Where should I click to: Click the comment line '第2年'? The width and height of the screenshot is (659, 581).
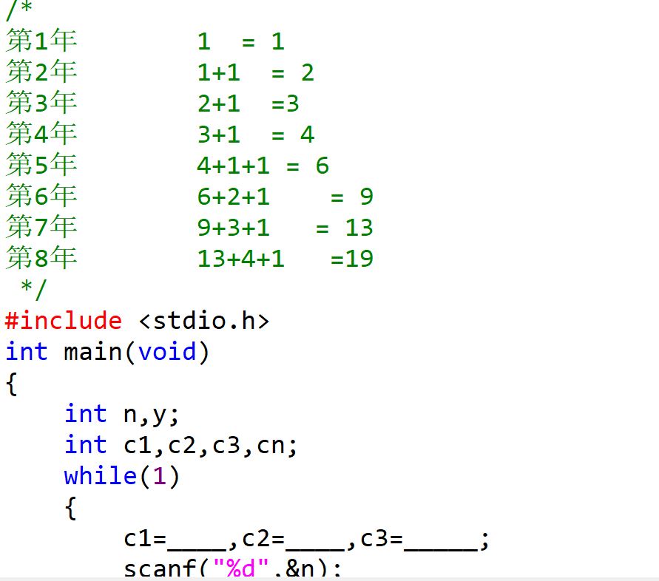[41, 72]
